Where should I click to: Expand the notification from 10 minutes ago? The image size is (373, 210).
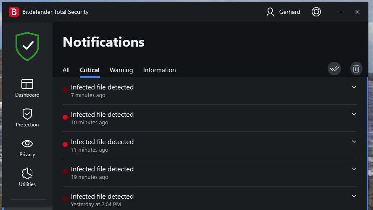pyautogui.click(x=354, y=114)
